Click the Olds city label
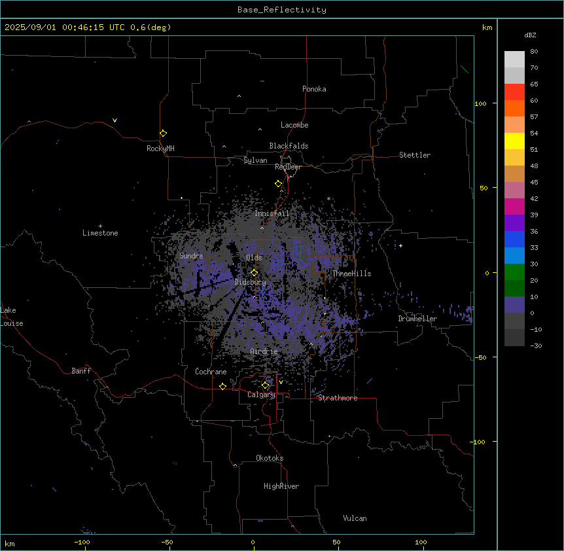 (x=254, y=258)
